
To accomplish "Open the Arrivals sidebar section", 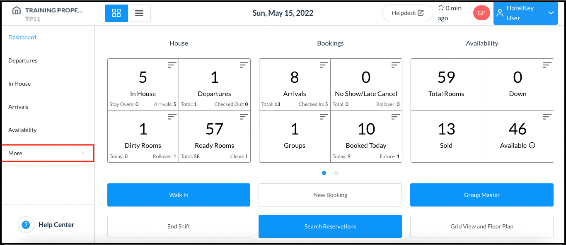I will 18,106.
